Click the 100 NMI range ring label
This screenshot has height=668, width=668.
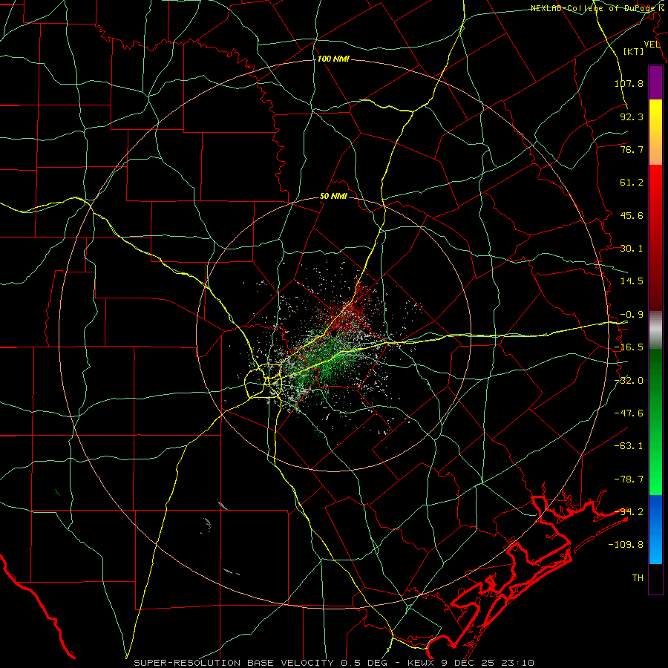point(333,59)
